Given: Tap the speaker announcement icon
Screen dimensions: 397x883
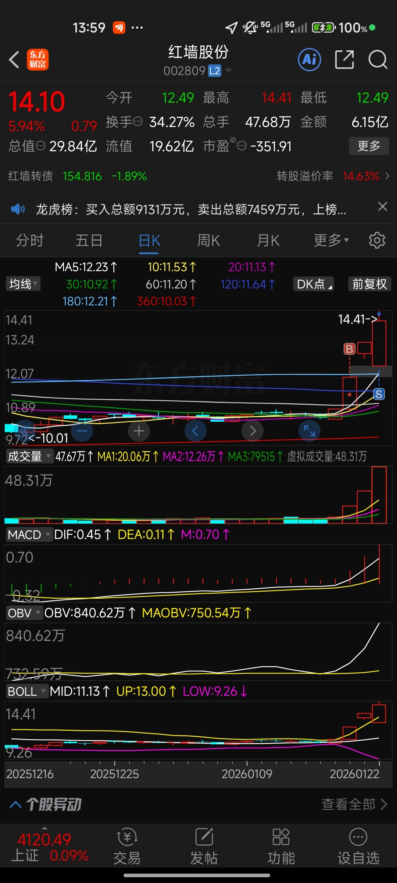Looking at the screenshot, I should click(18, 209).
